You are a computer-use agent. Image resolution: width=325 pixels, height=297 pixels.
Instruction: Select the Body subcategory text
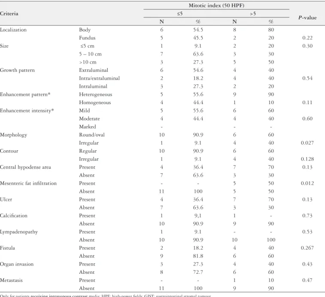pos(85,30)
